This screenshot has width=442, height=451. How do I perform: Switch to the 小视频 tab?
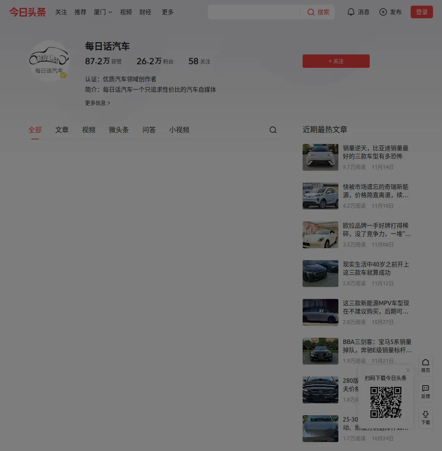coord(179,130)
